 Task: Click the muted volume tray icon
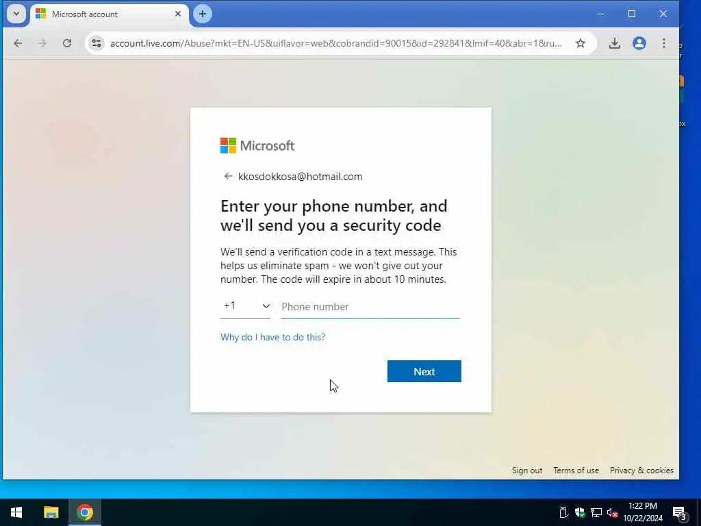pos(612,512)
